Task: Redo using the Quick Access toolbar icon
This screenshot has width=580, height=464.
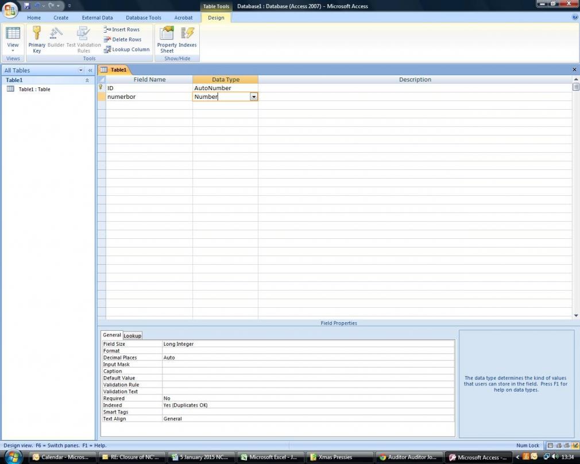Action: point(51,6)
